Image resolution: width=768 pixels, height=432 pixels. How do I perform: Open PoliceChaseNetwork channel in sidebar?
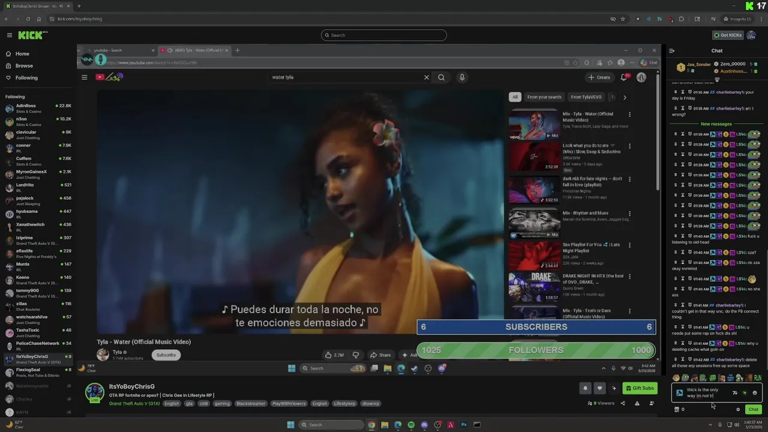click(38, 346)
